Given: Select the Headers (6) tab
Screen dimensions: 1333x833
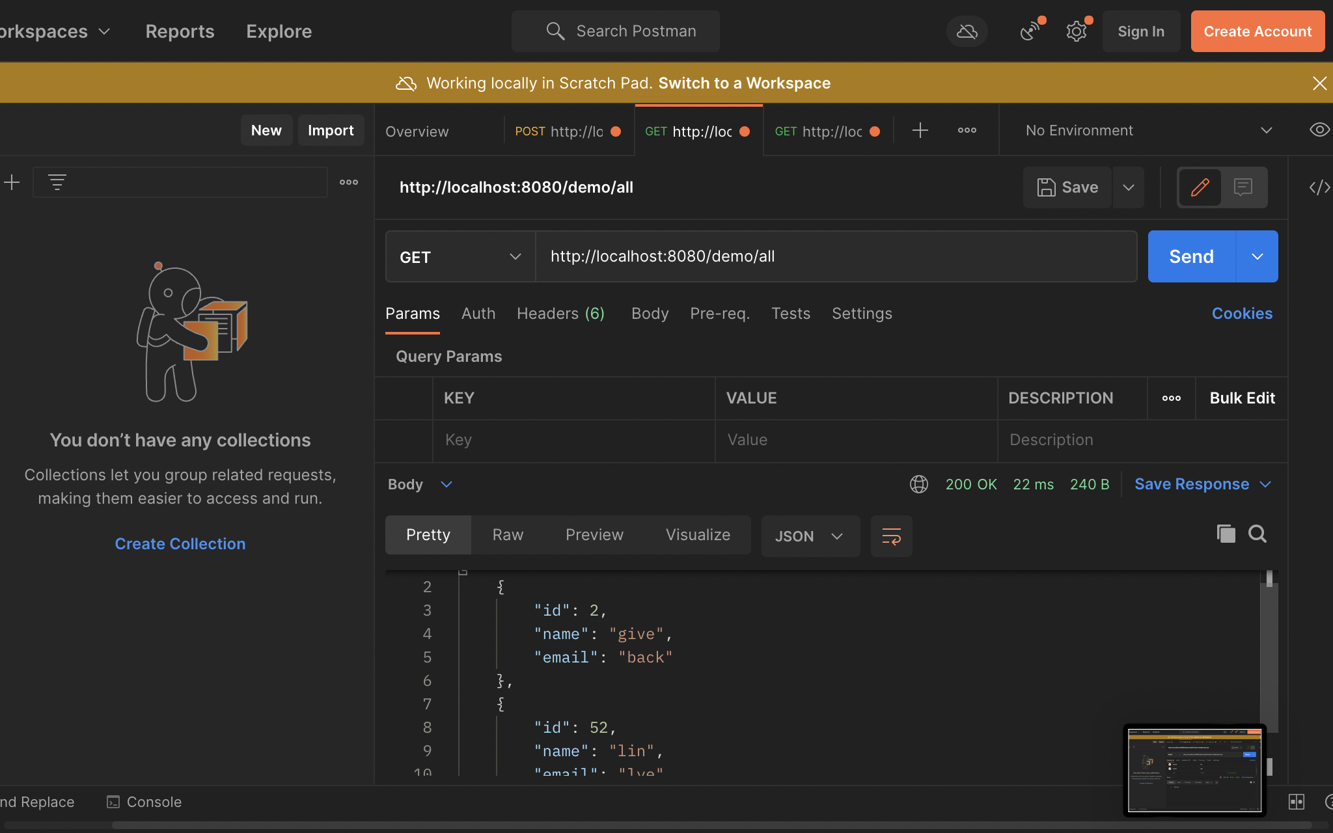Looking at the screenshot, I should [560, 314].
